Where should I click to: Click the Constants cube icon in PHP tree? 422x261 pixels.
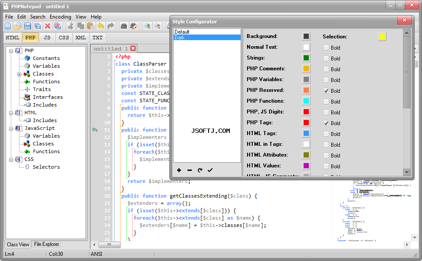pos(27,58)
